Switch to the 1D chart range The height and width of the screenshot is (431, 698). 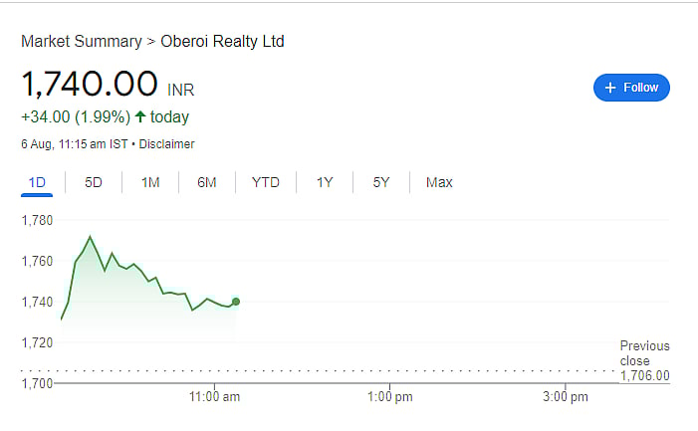pos(38,182)
